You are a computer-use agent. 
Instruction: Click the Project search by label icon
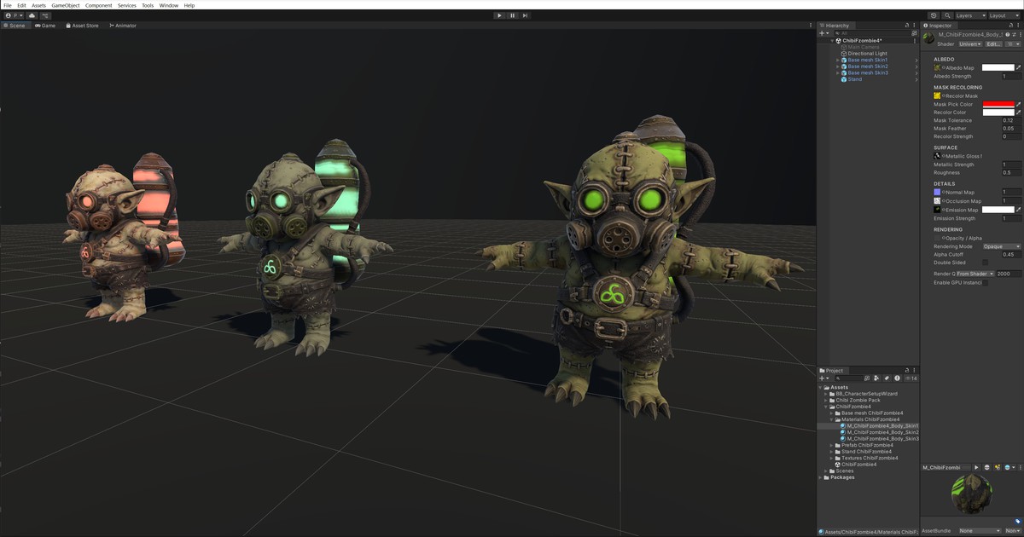pyautogui.click(x=887, y=378)
